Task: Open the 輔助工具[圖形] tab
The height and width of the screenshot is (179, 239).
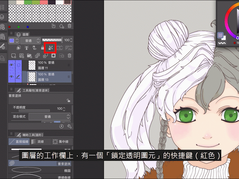Action: point(30,135)
